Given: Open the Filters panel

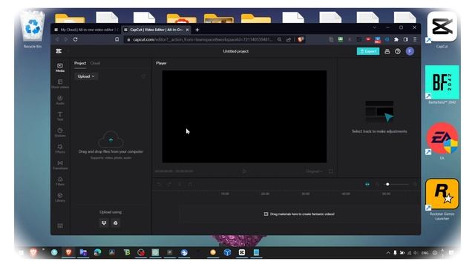Looking at the screenshot, I should pyautogui.click(x=60, y=181).
